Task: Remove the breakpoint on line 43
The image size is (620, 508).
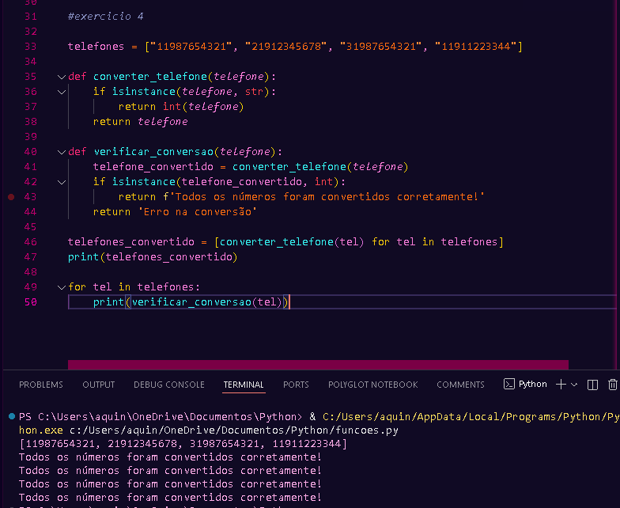Action: click(11, 196)
